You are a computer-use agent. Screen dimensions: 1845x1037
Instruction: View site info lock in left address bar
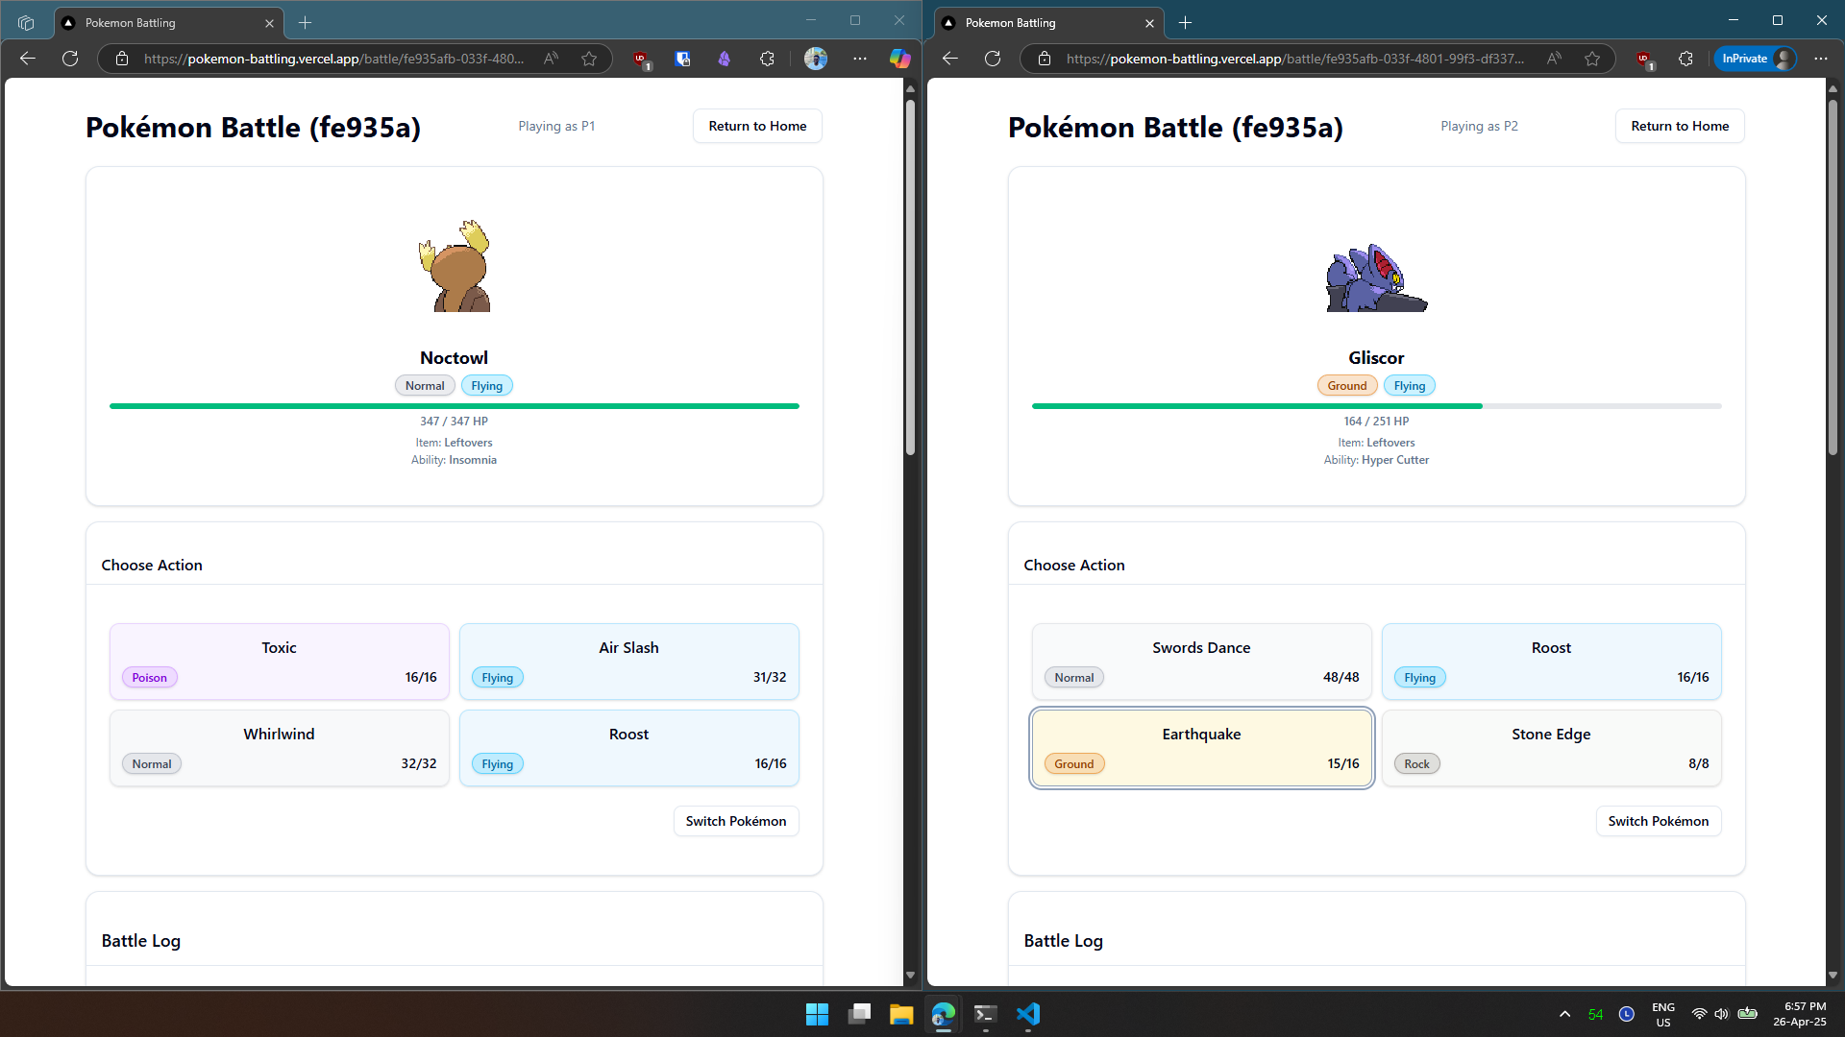click(x=122, y=59)
